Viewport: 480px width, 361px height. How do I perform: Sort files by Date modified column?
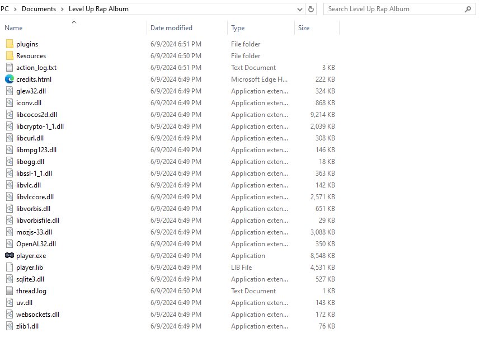(x=171, y=28)
